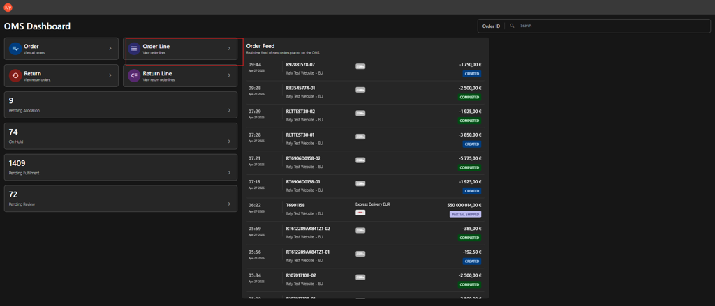
Task: Click the -3 850,00 € amount
Action: pyautogui.click(x=470, y=135)
